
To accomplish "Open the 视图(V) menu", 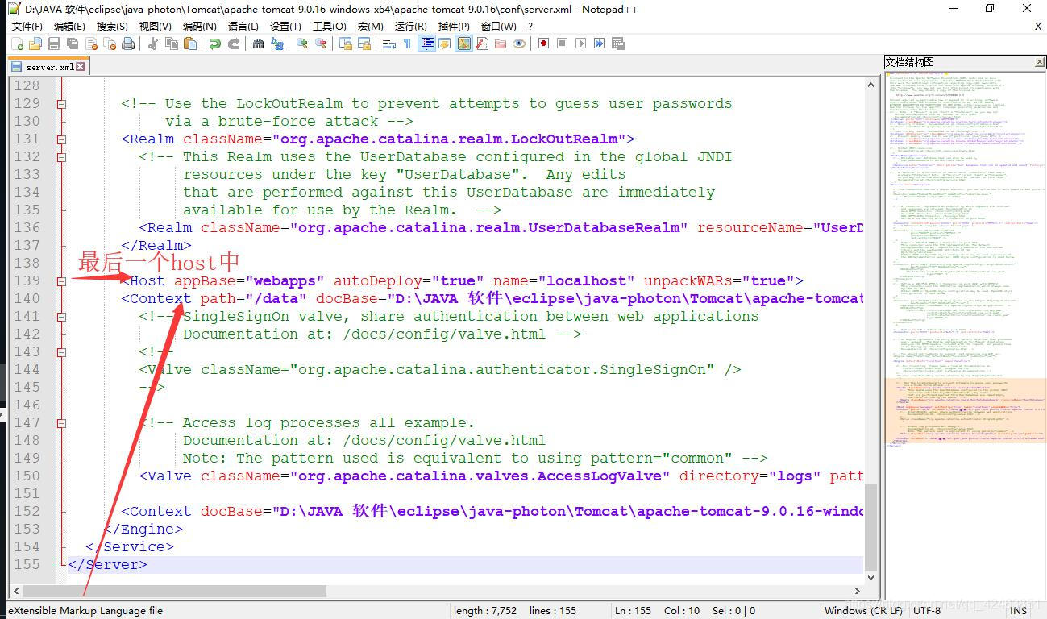I will [155, 27].
